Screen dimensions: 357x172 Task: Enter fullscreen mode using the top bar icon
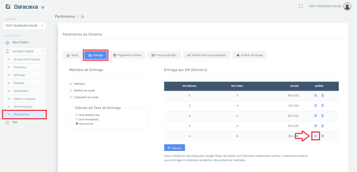(x=301, y=6)
